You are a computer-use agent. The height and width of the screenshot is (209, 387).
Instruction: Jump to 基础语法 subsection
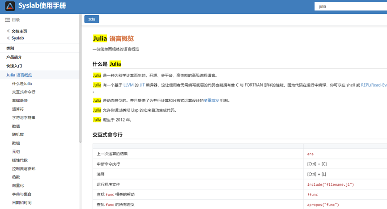coord(20,100)
